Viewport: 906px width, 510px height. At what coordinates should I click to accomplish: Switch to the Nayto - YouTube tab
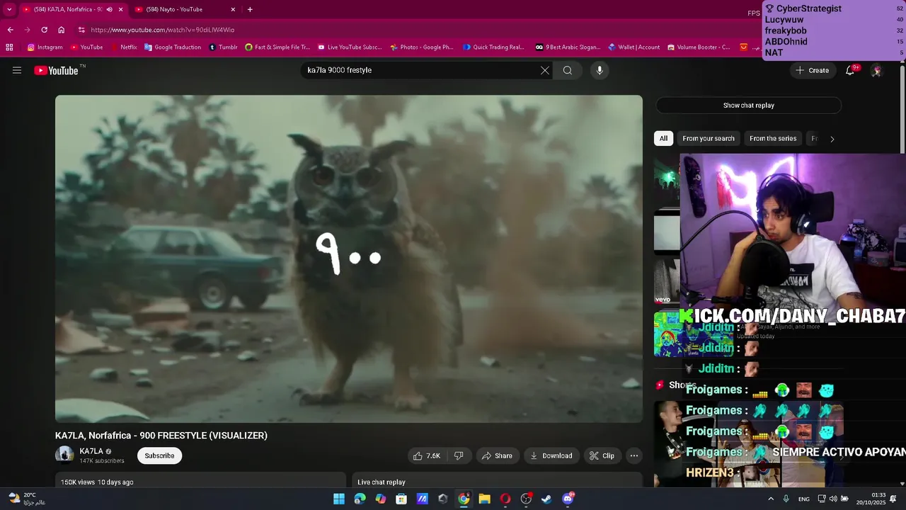(183, 9)
